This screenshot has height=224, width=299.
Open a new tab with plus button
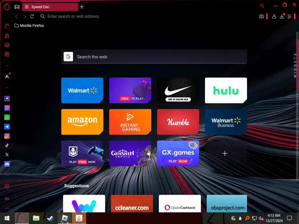pyautogui.click(x=82, y=7)
